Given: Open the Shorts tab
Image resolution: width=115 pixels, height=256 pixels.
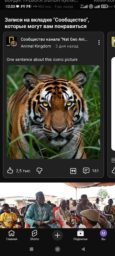Looking at the screenshot, I should click(x=34, y=235).
